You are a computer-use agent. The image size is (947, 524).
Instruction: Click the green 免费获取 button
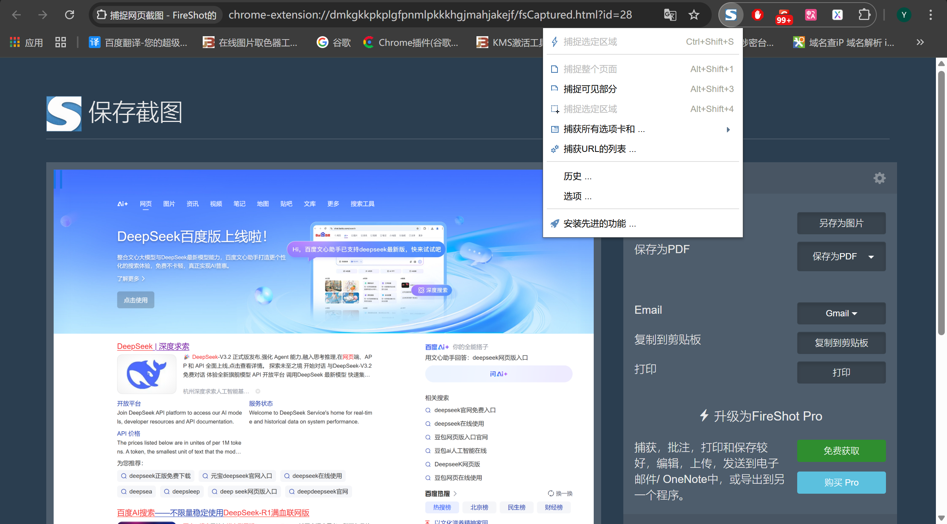841,450
